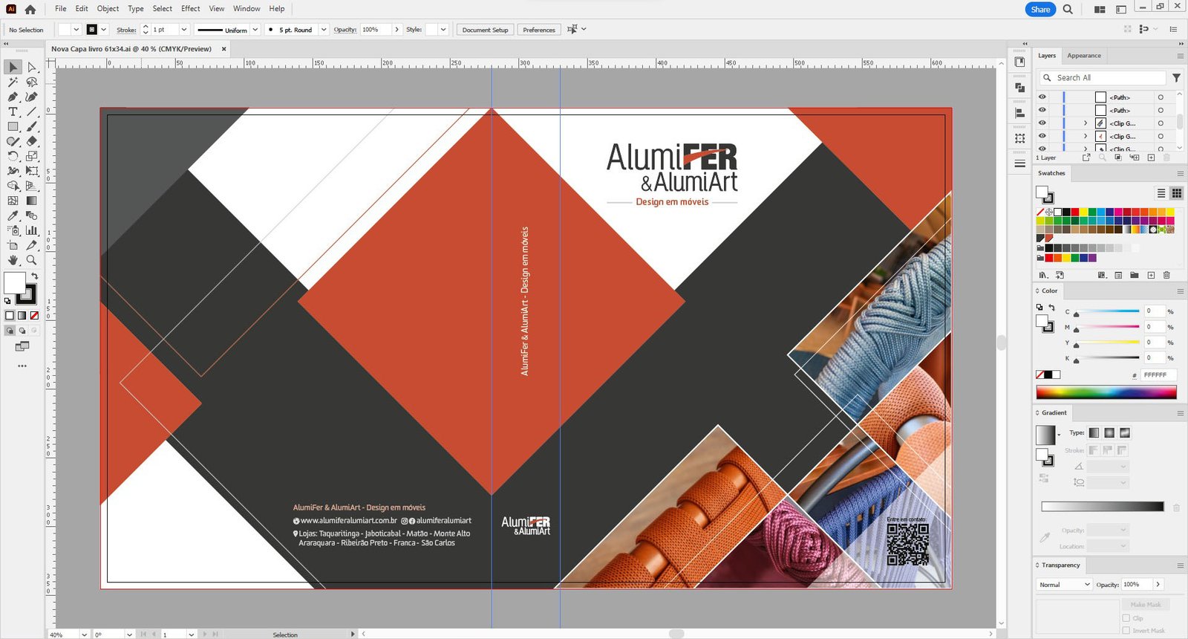Image resolution: width=1188 pixels, height=639 pixels.
Task: Click New Swatch icon in Swatches panel
Action: [1151, 275]
